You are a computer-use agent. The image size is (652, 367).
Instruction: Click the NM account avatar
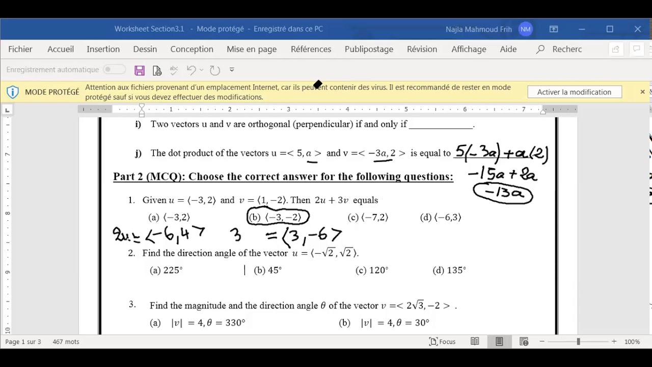[x=526, y=29]
